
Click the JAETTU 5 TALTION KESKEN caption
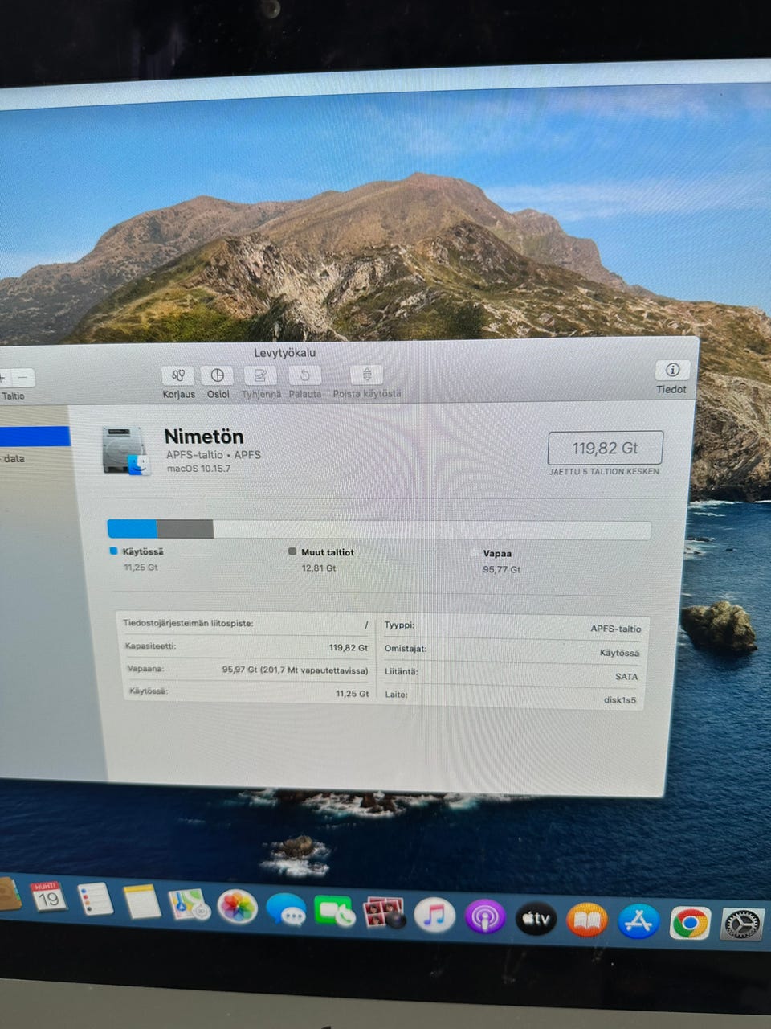click(x=604, y=472)
